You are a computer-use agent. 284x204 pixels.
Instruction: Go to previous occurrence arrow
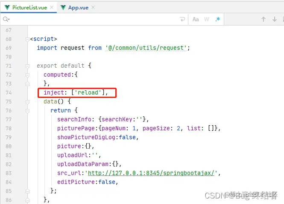264,19
